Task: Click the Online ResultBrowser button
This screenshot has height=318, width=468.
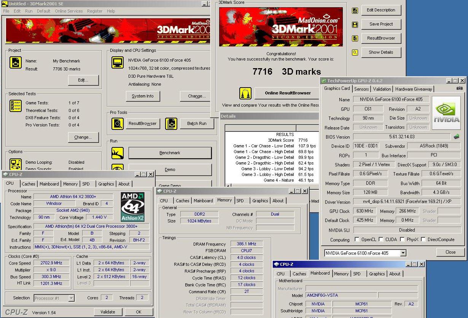Action: click(x=288, y=93)
